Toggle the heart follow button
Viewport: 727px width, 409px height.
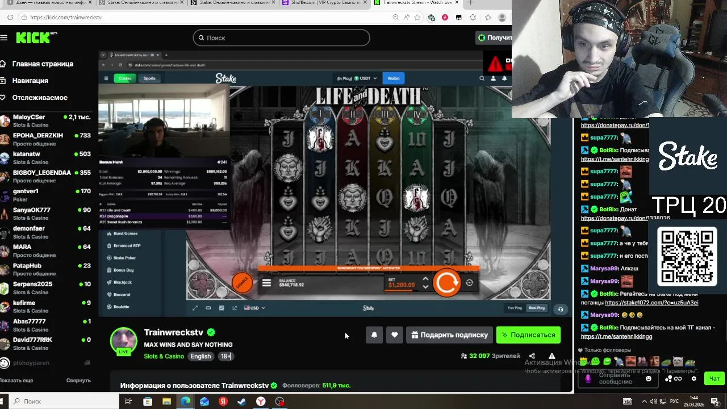point(395,335)
